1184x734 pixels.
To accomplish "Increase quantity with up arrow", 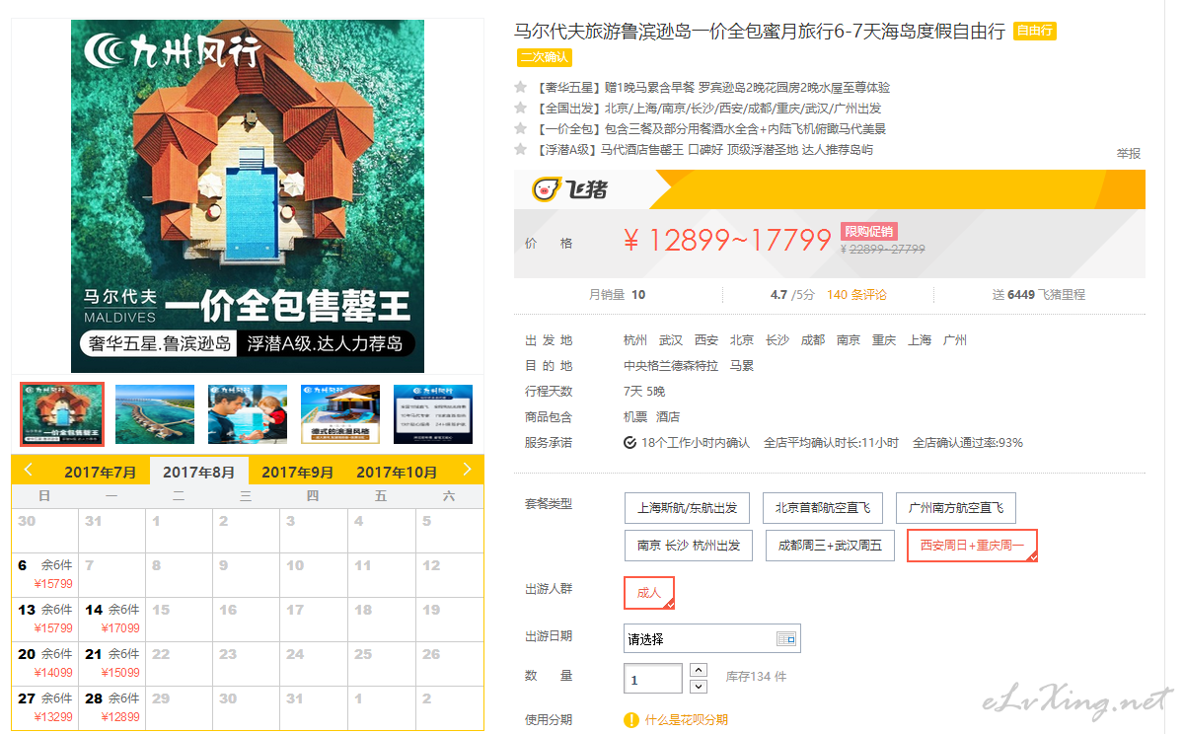I will [699, 670].
